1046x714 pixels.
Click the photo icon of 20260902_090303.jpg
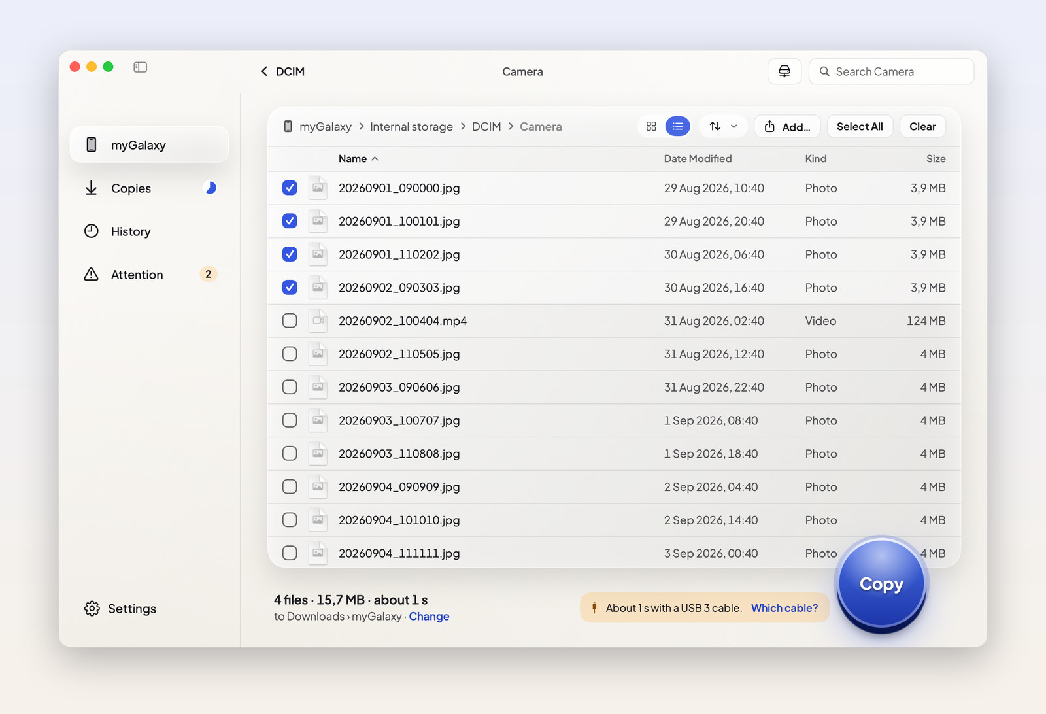[x=318, y=287]
